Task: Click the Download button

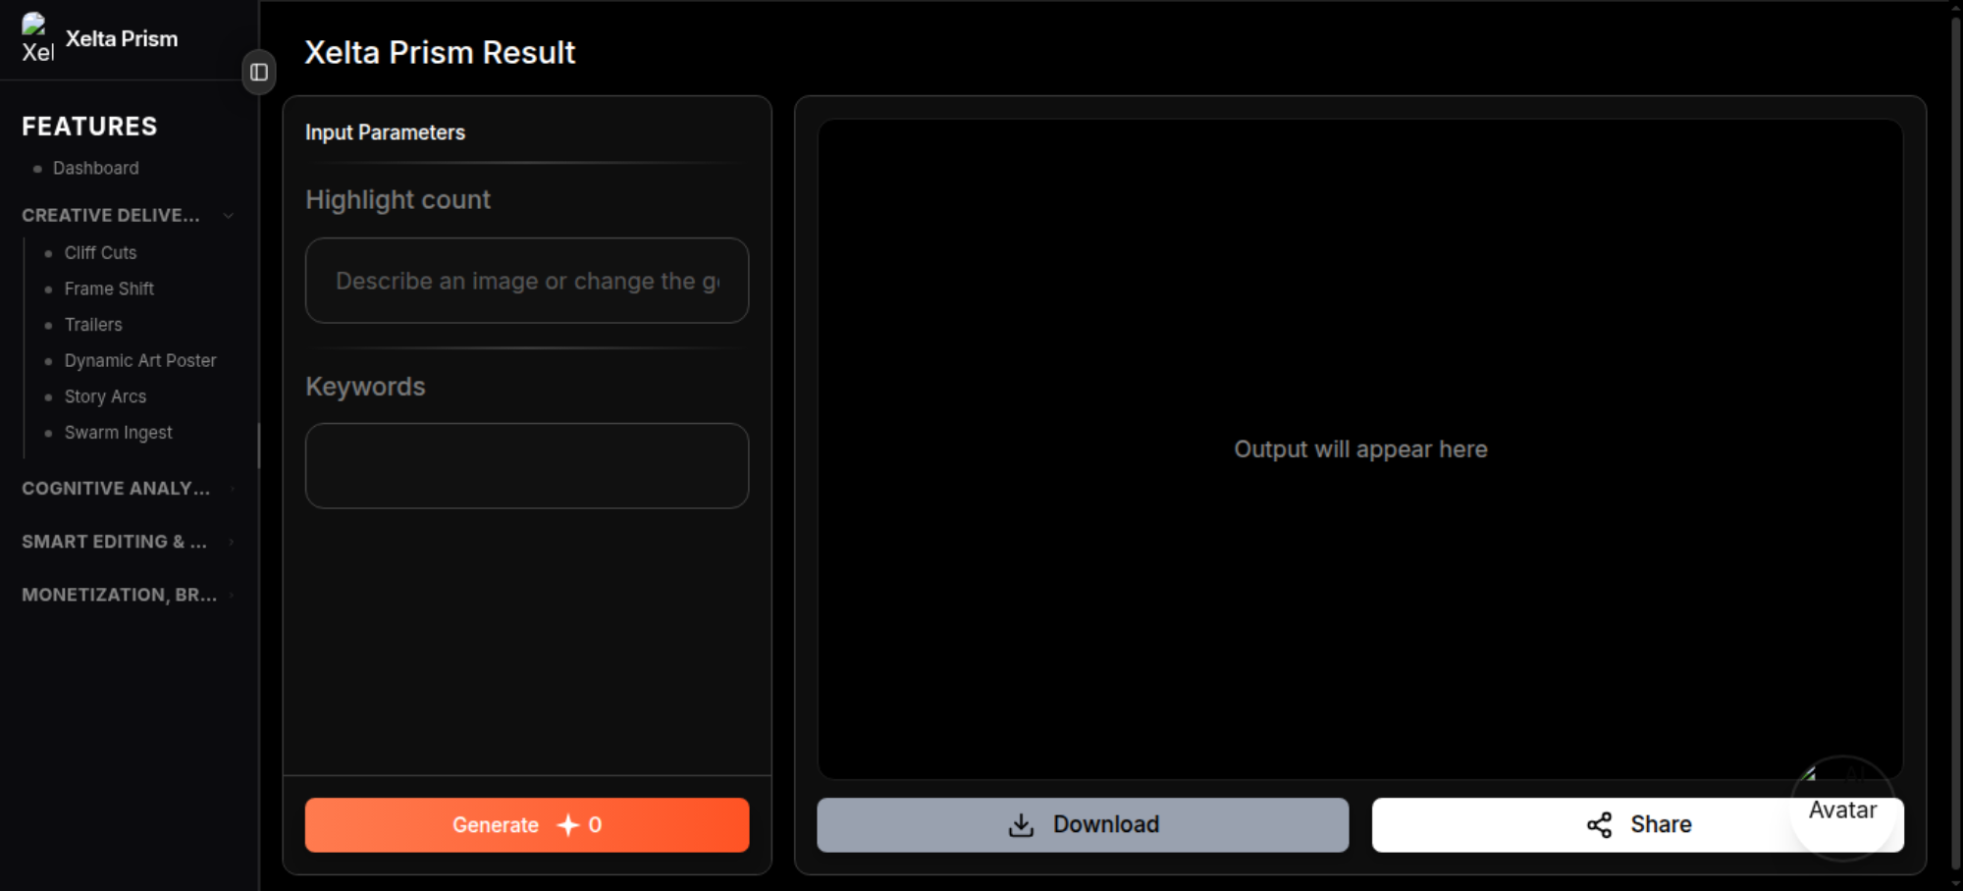Action: 1083,824
